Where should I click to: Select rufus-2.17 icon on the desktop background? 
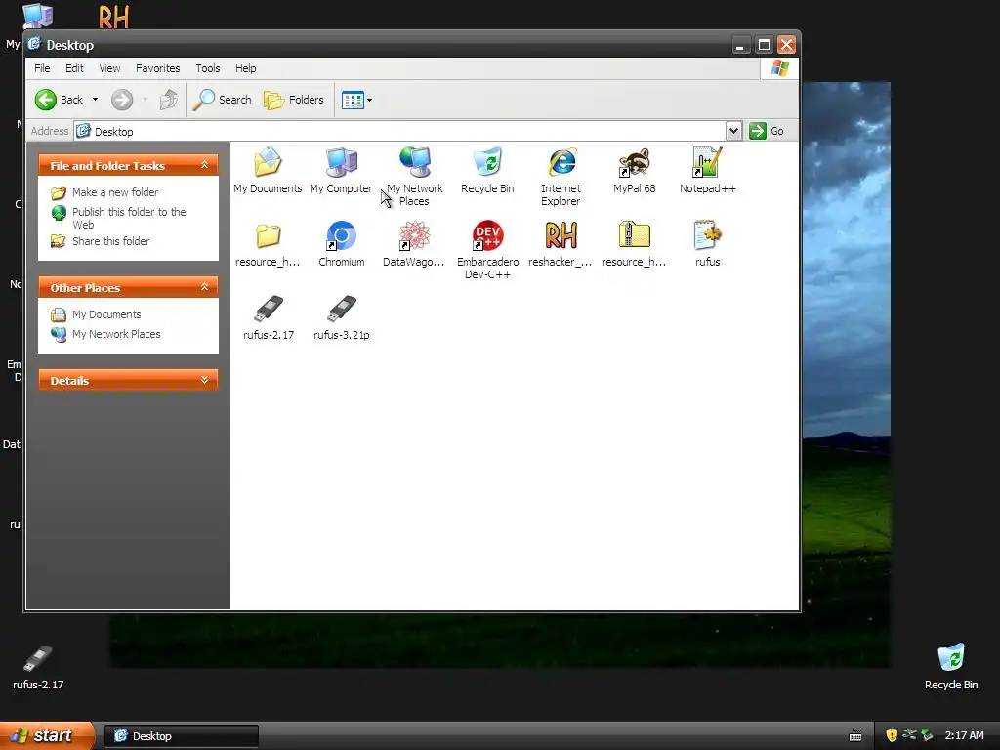point(38,667)
